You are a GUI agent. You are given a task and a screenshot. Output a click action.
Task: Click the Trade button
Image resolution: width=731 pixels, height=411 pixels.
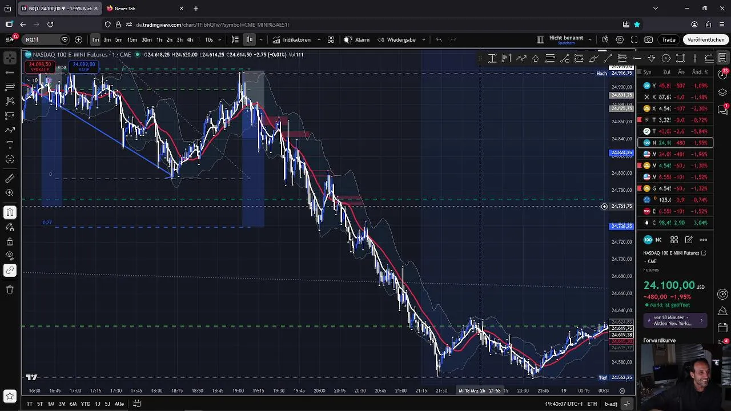(x=669, y=39)
